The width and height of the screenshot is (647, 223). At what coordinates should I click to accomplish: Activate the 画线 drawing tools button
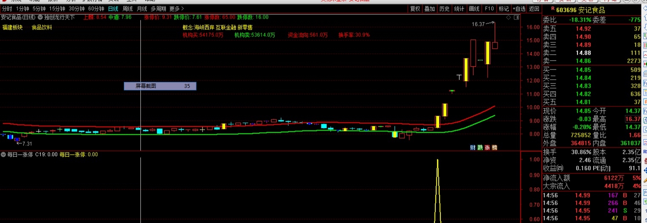474,8
